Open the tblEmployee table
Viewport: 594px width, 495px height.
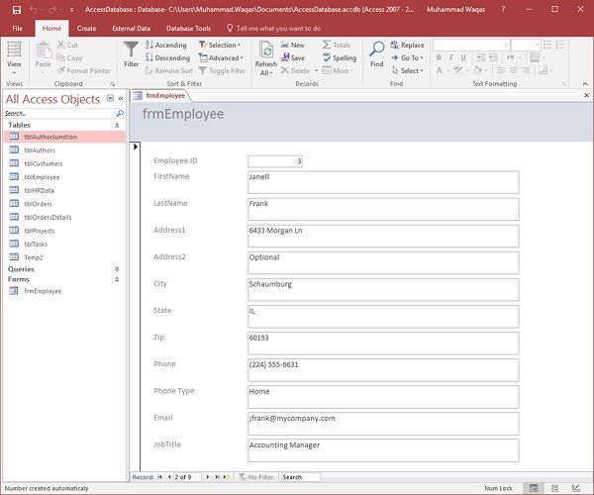coord(42,177)
